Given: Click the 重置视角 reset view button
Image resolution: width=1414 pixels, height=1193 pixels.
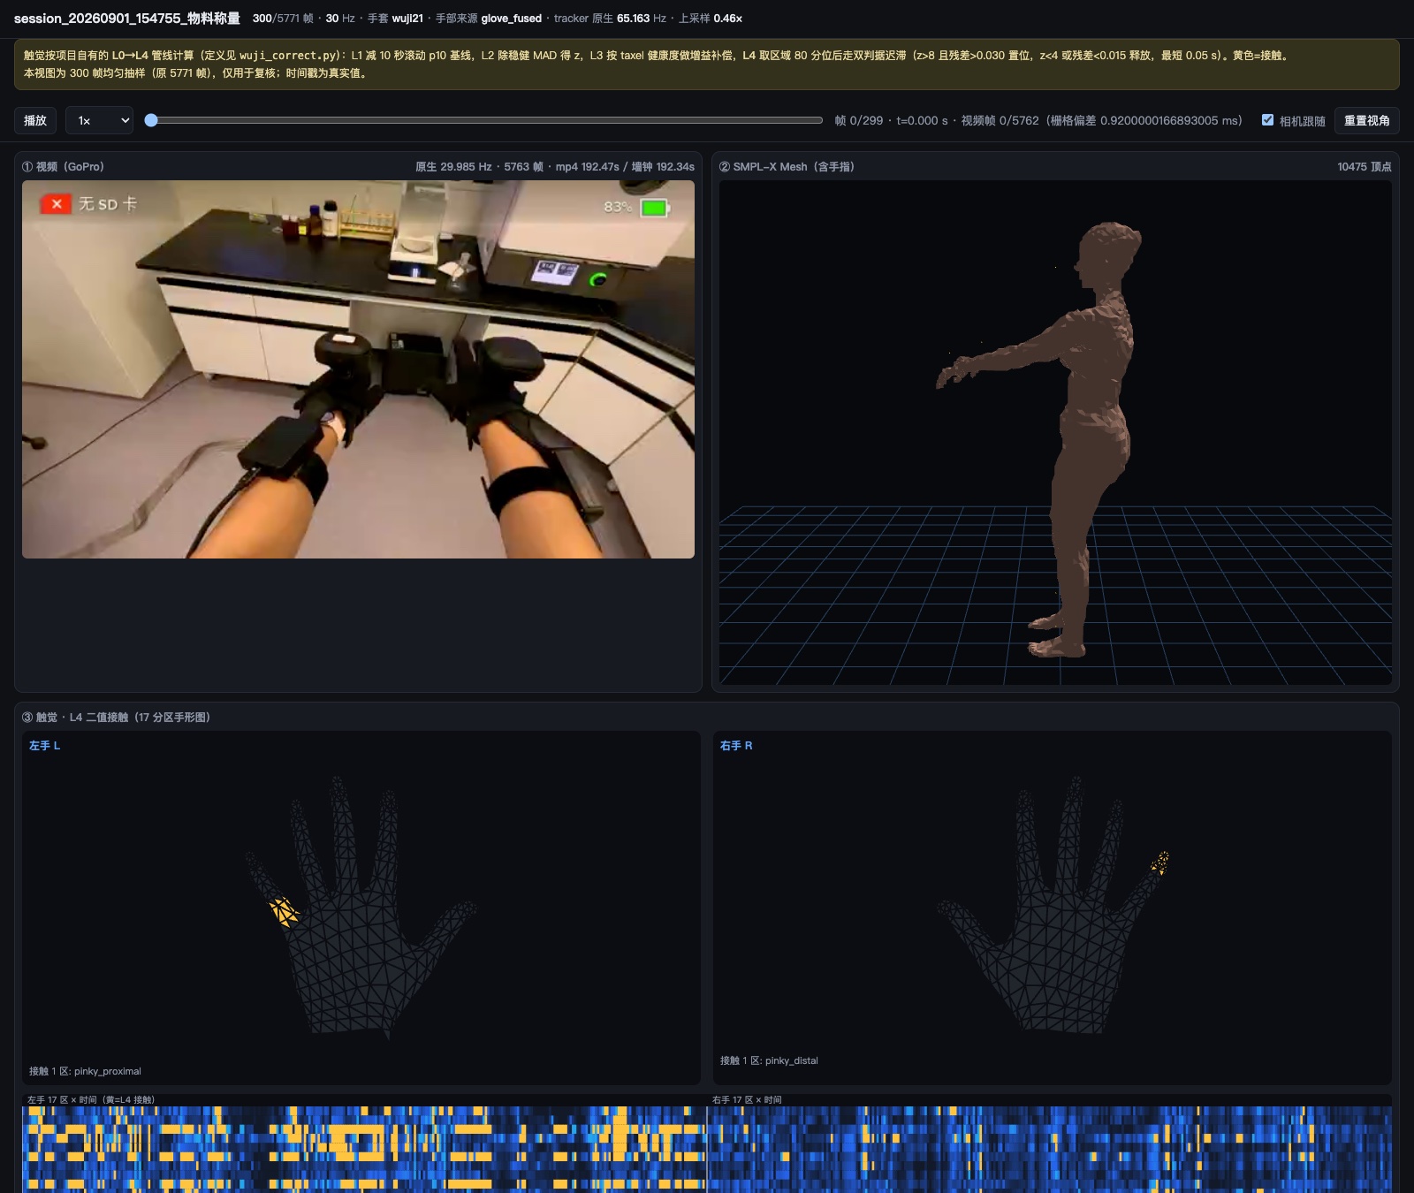Looking at the screenshot, I should pos(1366,120).
